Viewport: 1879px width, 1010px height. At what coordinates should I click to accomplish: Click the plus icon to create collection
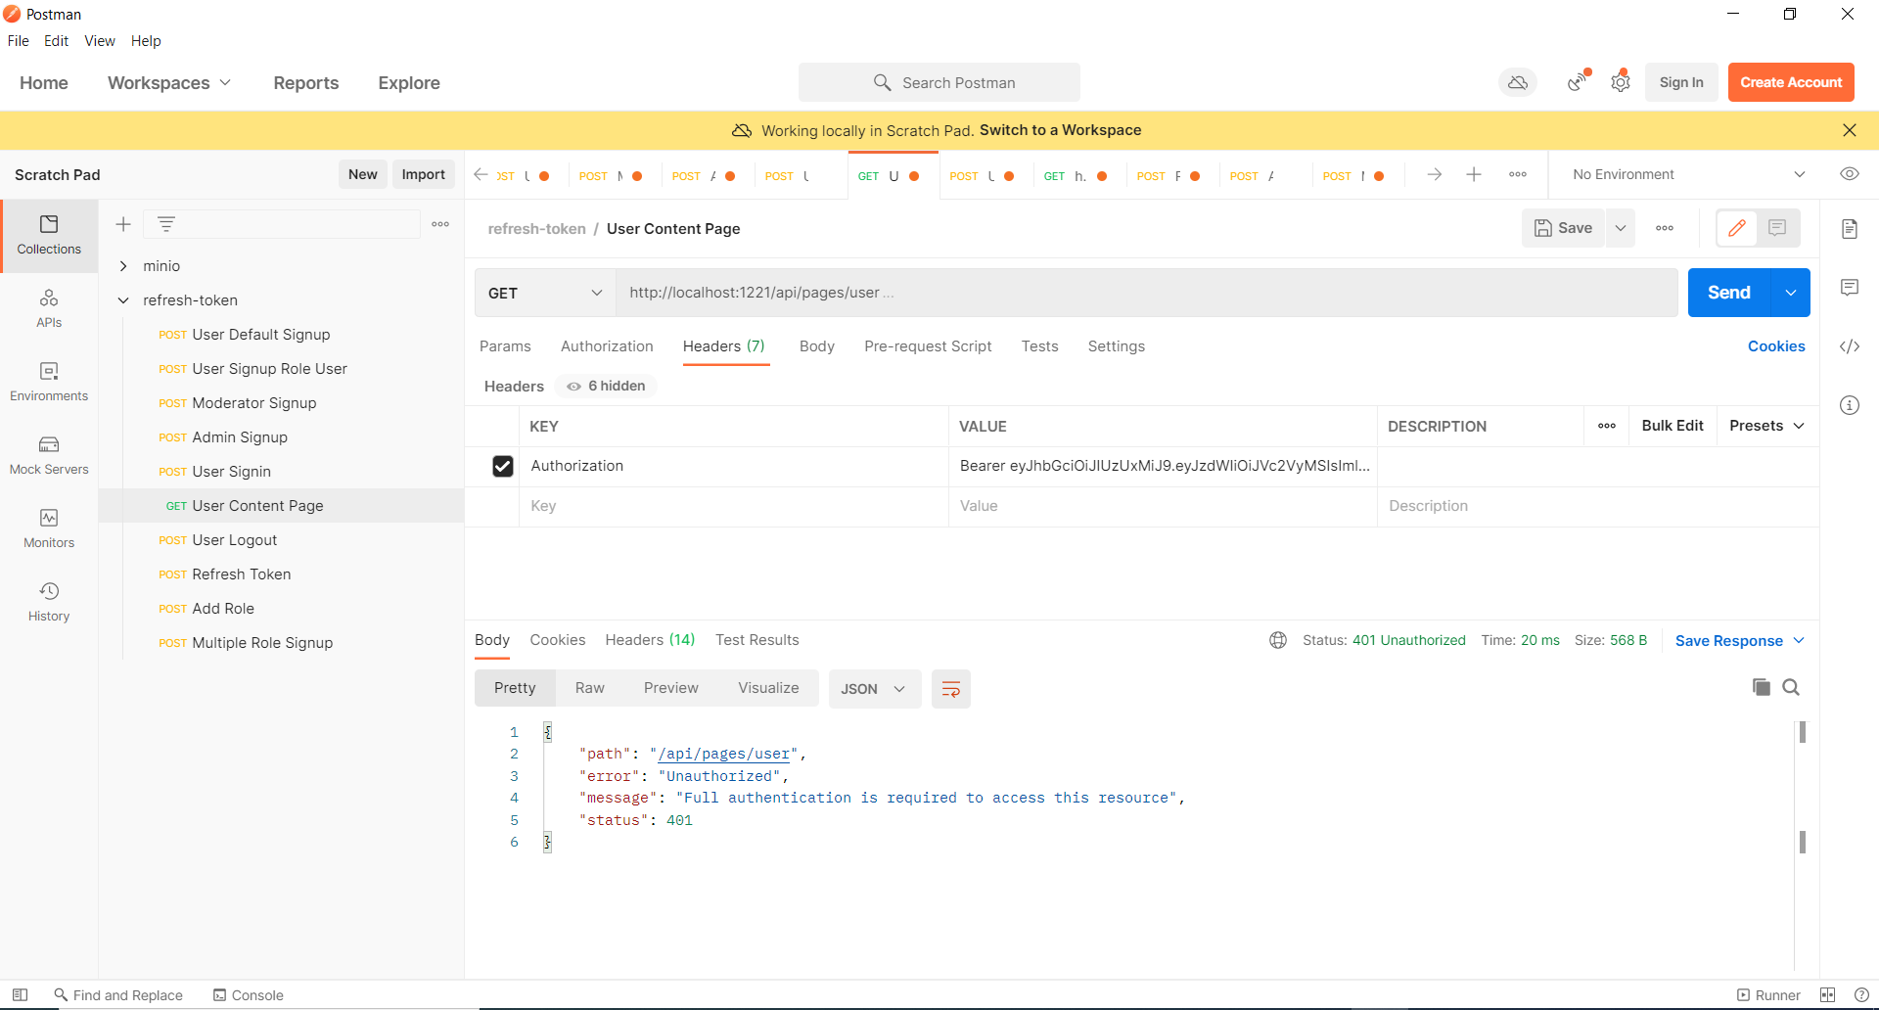tap(123, 224)
